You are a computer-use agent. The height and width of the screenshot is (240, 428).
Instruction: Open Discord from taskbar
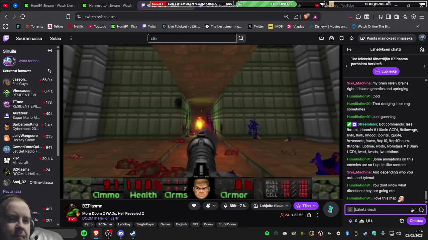click(x=121, y=233)
